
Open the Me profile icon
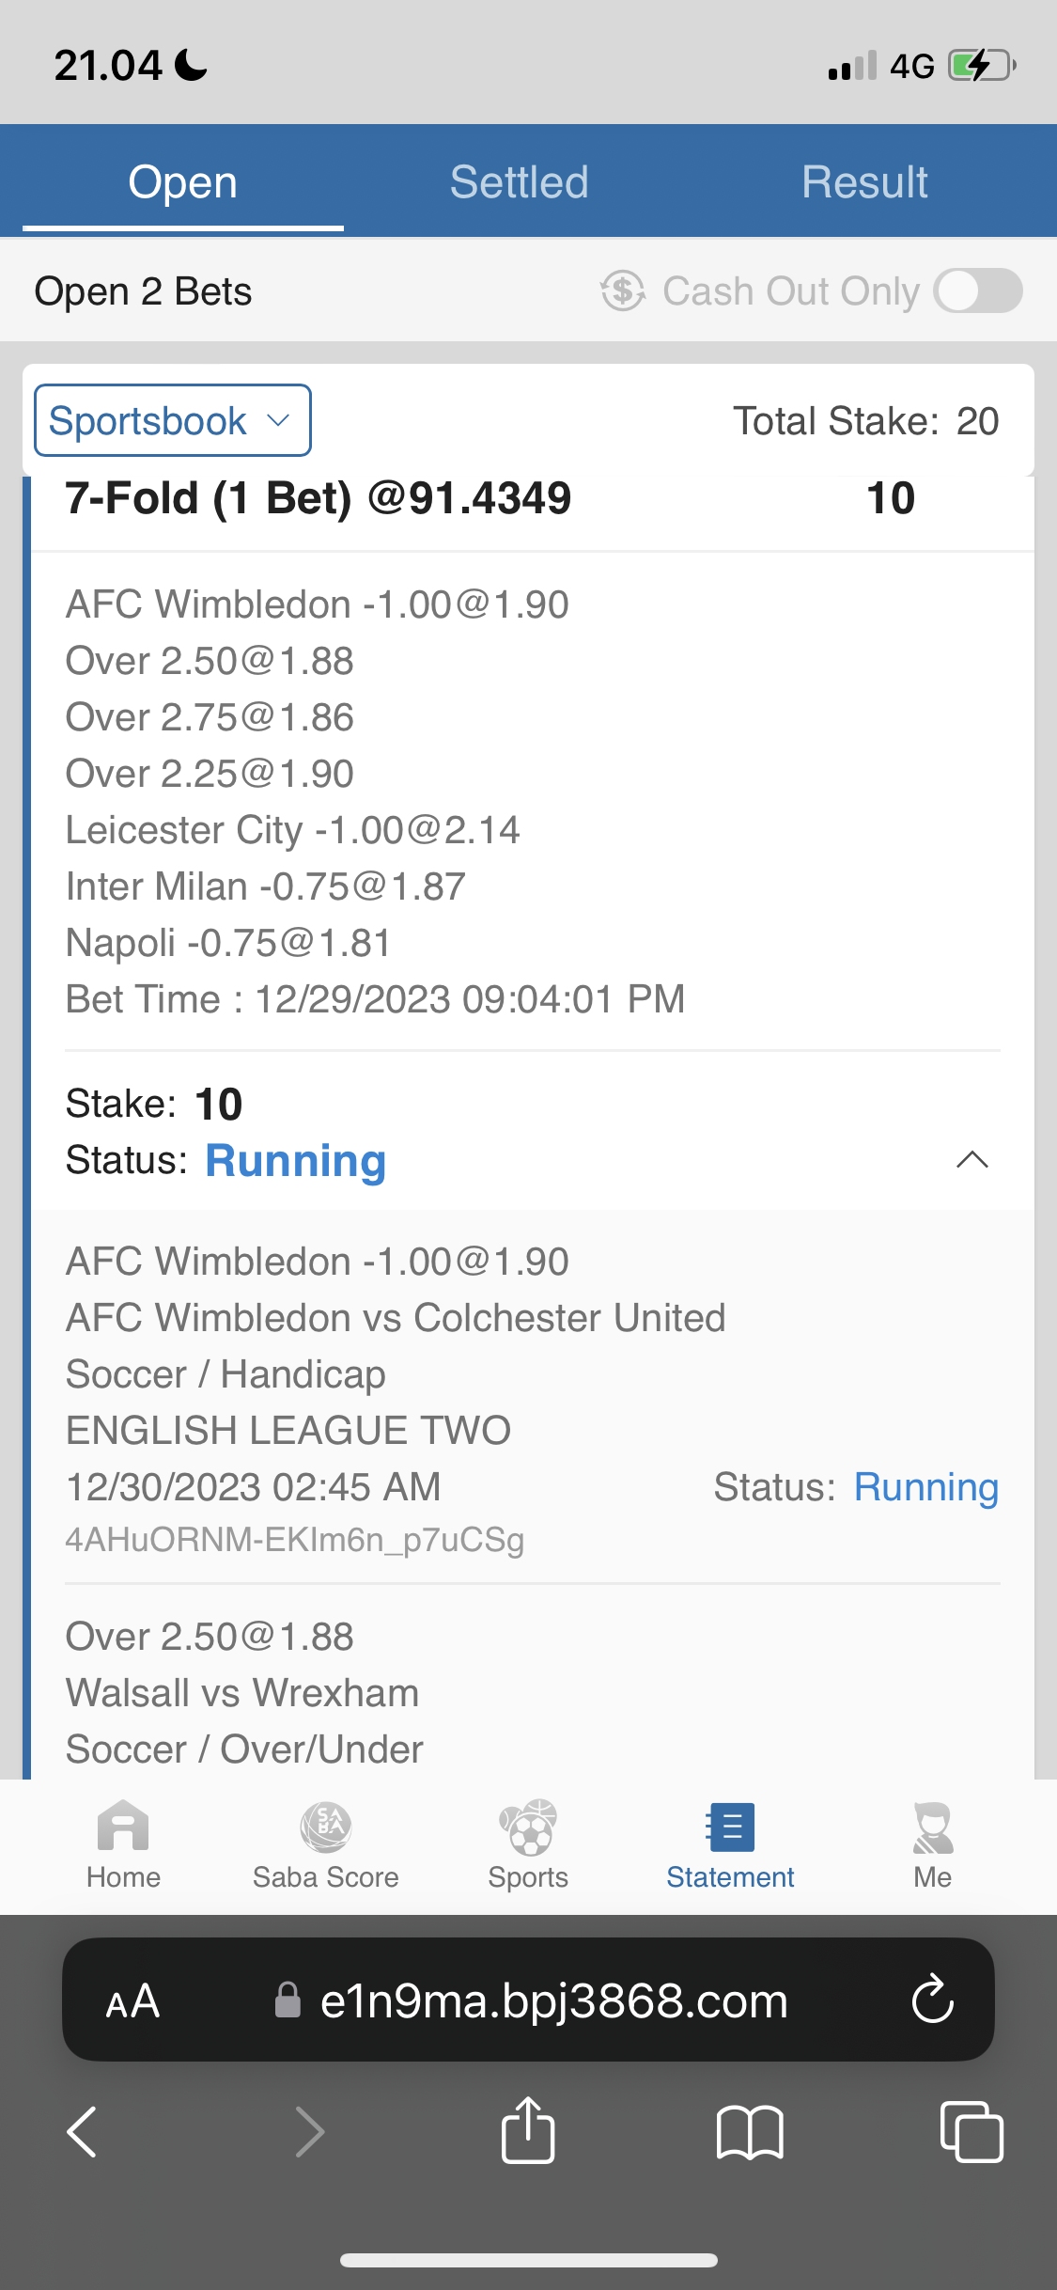pos(932,1828)
